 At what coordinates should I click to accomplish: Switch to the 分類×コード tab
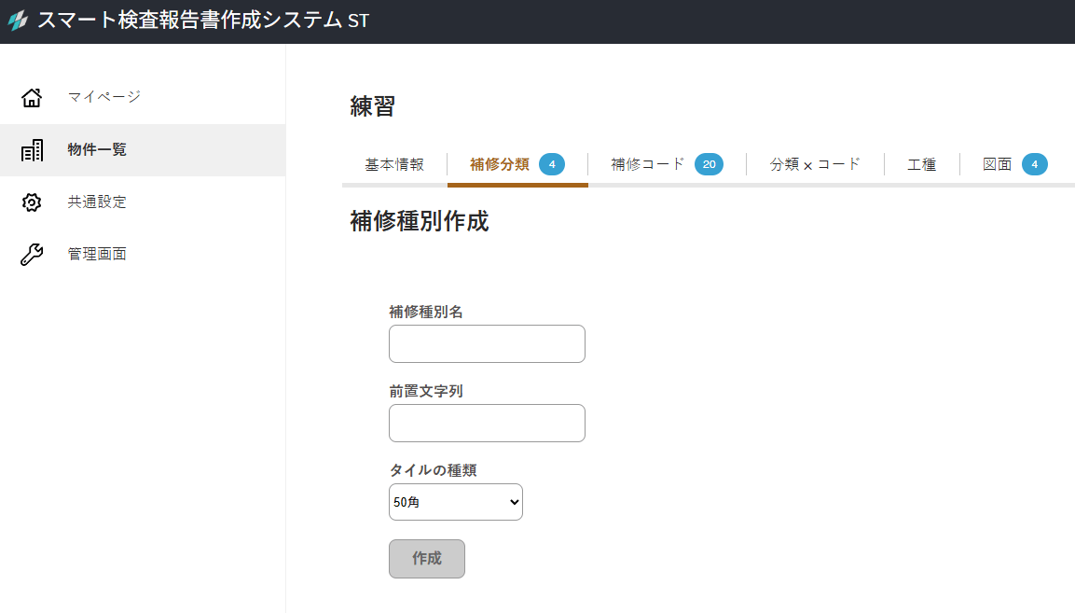coord(815,165)
